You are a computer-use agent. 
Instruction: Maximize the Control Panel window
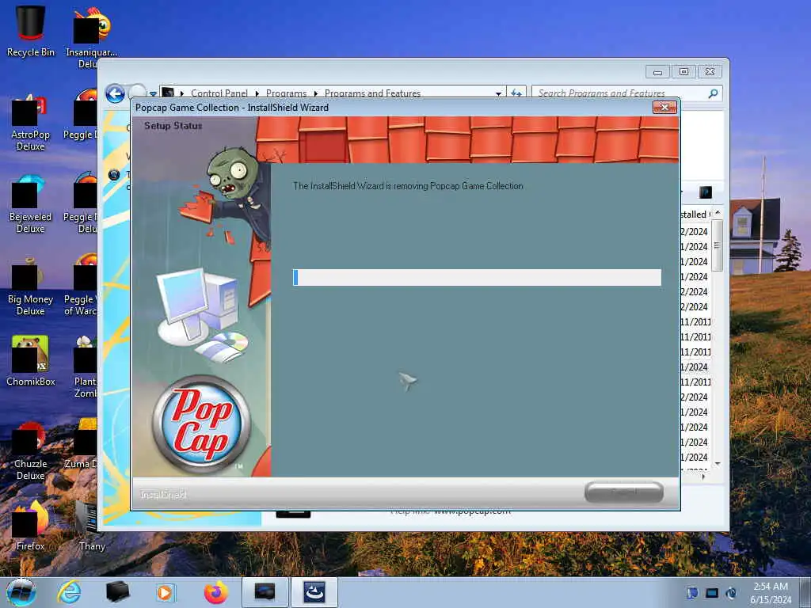point(683,72)
